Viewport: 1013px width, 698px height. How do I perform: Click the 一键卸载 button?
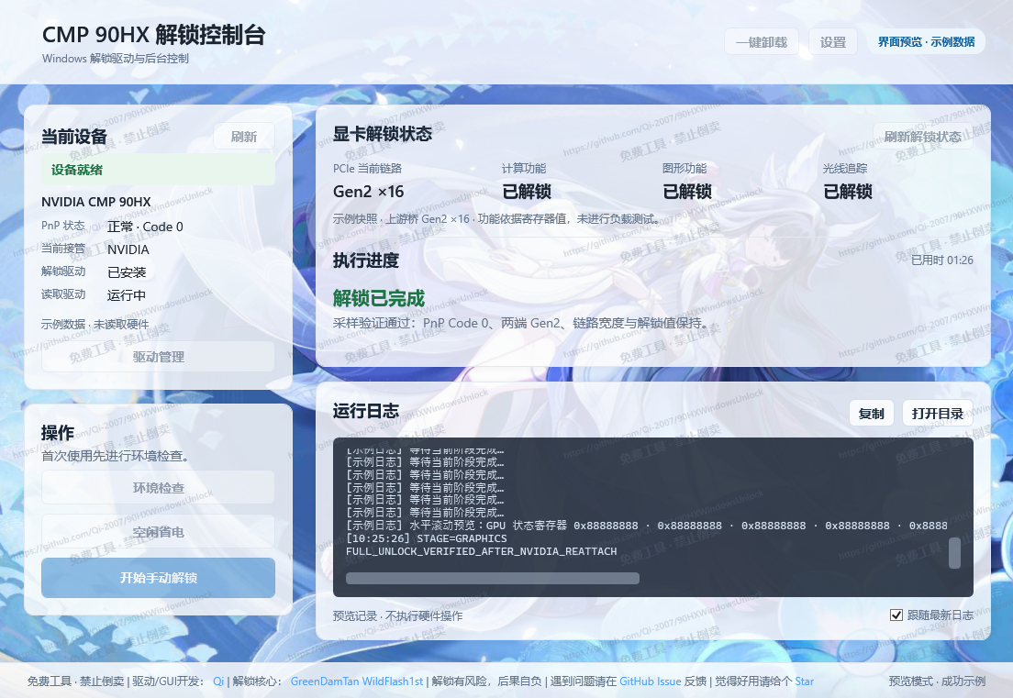tap(761, 42)
